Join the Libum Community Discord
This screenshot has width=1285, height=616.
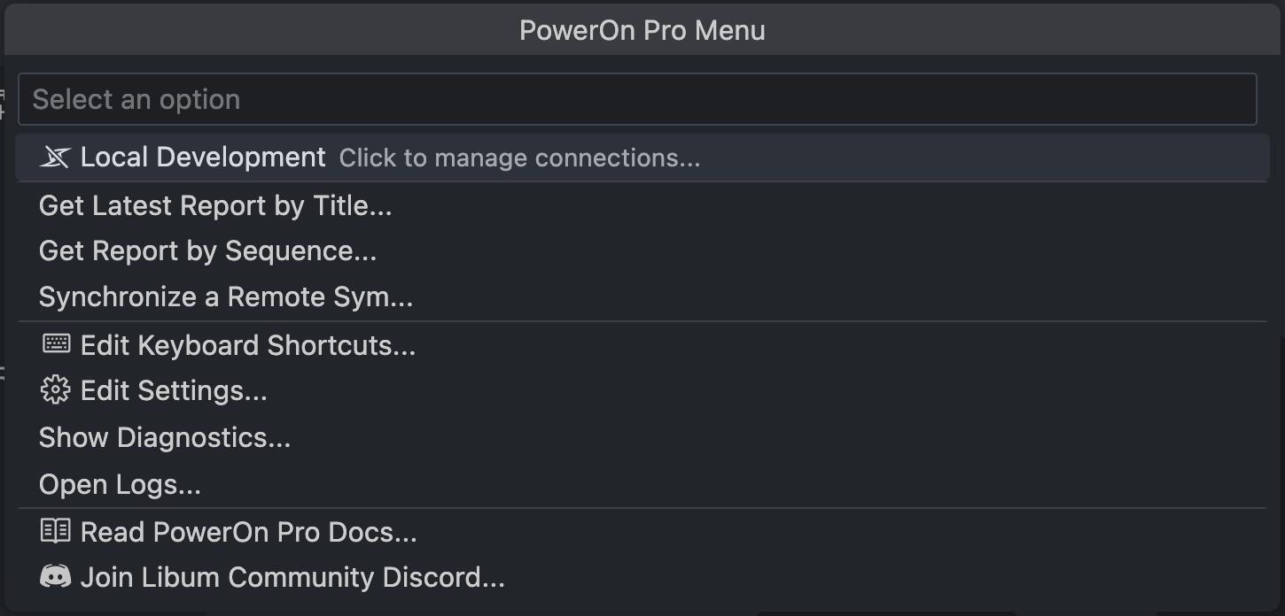point(291,576)
